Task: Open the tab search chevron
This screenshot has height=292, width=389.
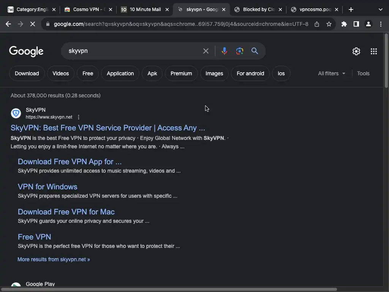Action: pos(381,10)
